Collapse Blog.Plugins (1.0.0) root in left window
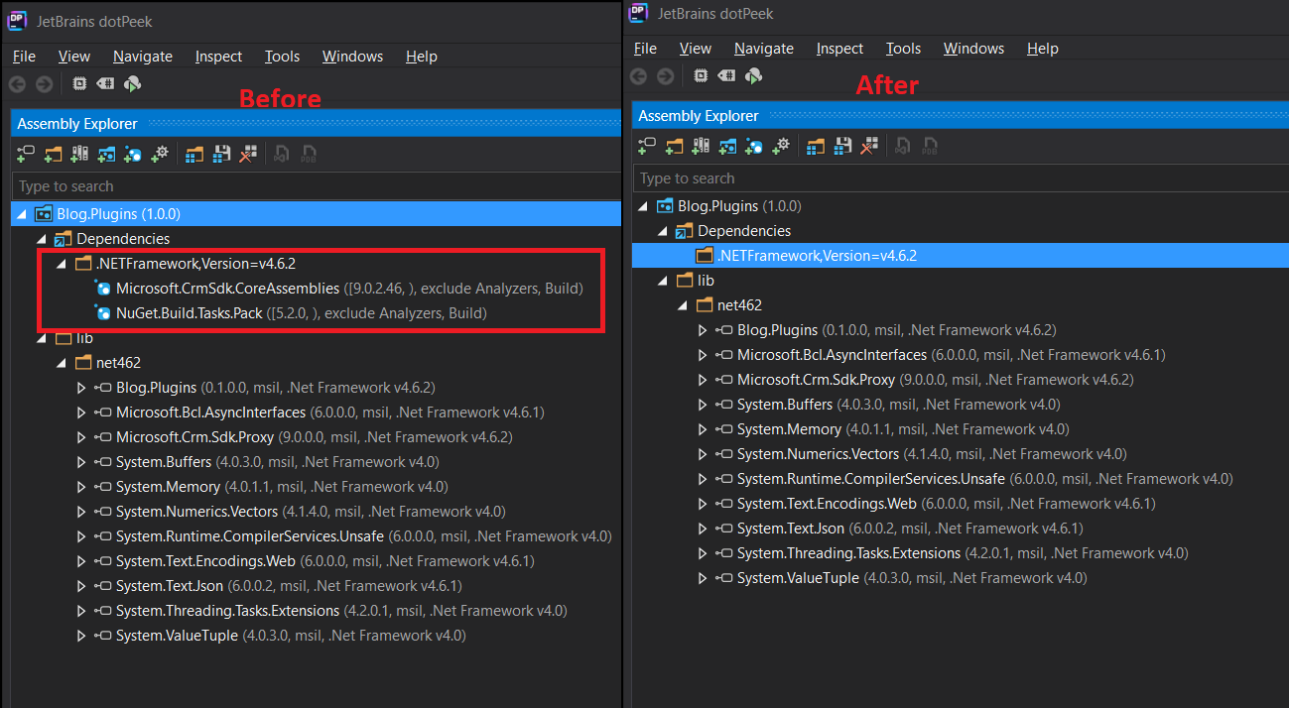 (x=21, y=213)
